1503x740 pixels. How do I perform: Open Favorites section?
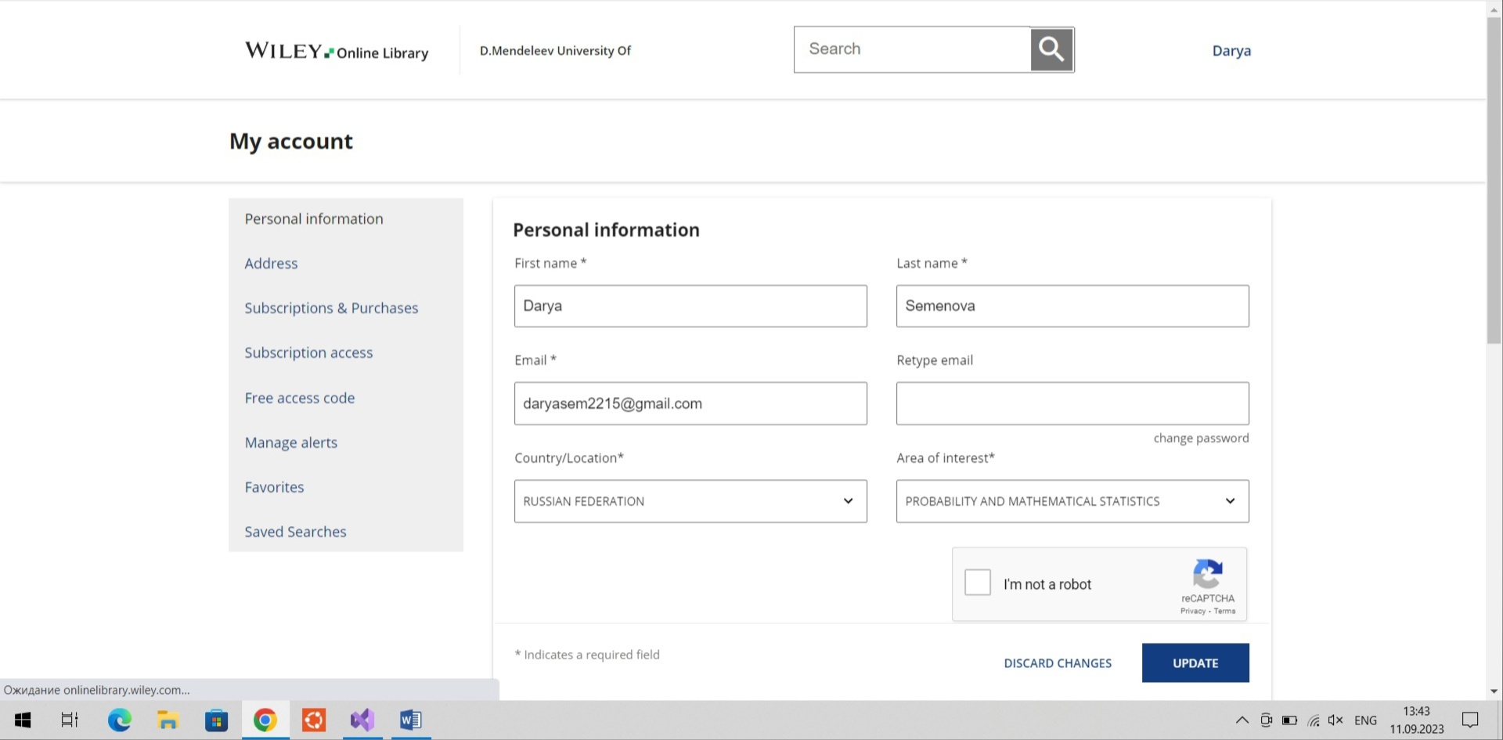(x=274, y=487)
